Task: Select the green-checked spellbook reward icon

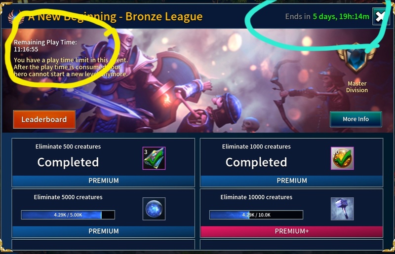Action: [x=154, y=158]
